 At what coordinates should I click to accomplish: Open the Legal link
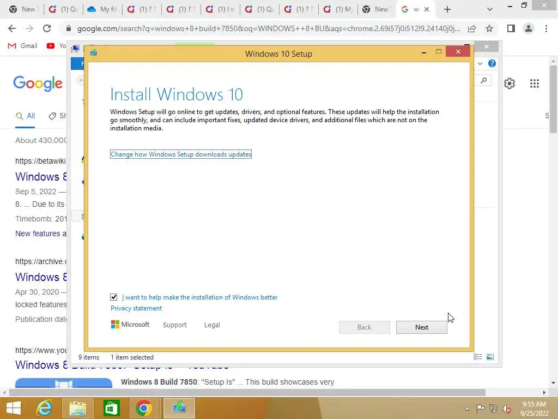(212, 325)
